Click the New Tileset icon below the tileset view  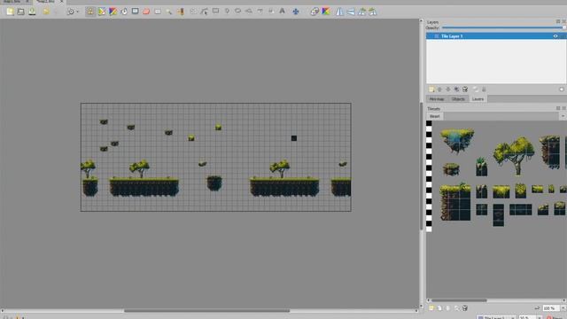coord(431,308)
